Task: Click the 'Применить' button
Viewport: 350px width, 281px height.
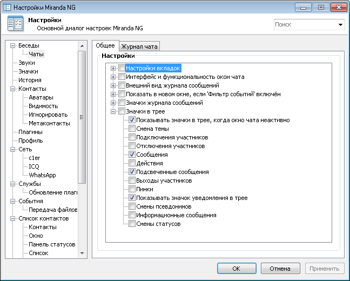Action: pos(324,268)
